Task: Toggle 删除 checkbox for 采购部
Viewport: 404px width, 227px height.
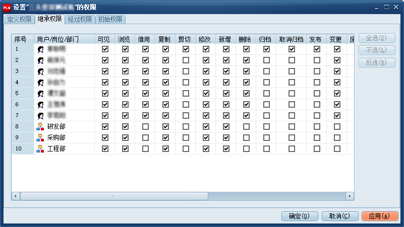Action: tap(246, 138)
